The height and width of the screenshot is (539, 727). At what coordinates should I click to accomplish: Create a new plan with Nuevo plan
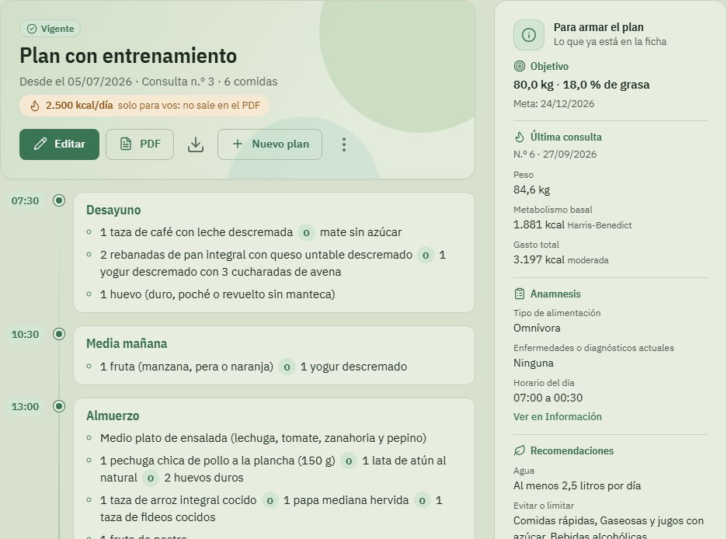point(270,144)
